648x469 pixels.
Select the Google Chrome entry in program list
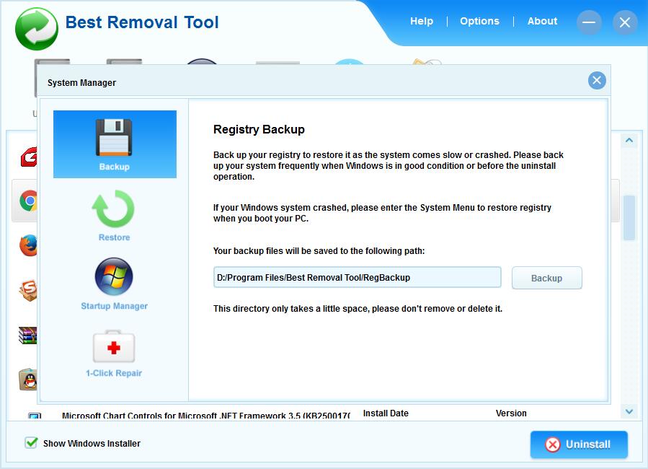[28, 201]
